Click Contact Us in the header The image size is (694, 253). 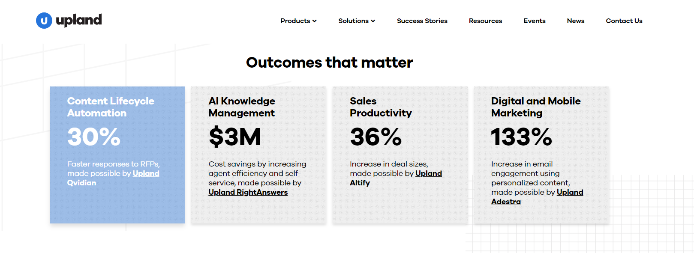coord(624,21)
